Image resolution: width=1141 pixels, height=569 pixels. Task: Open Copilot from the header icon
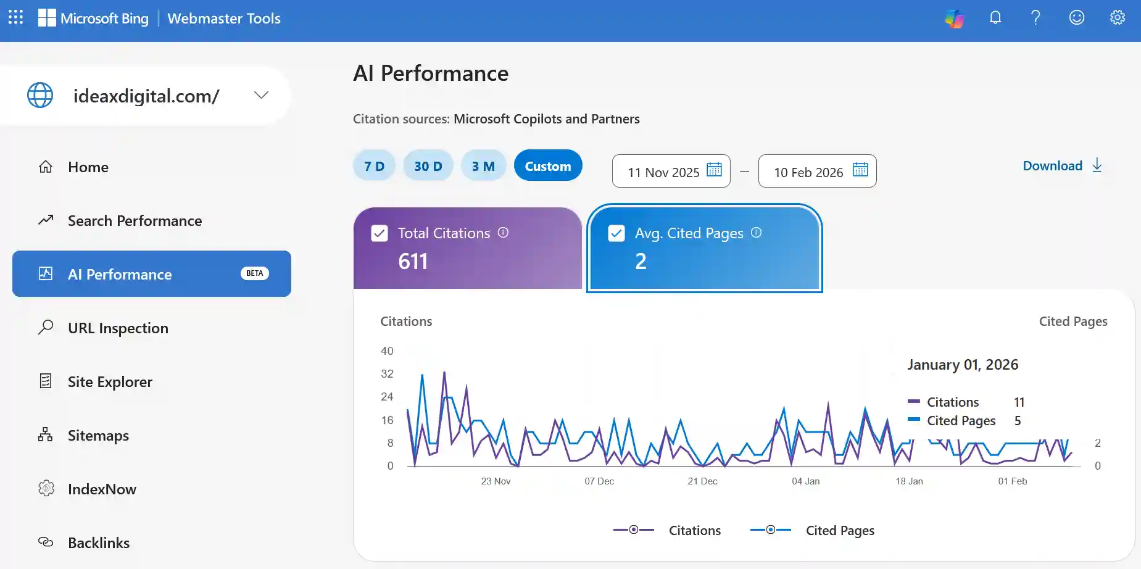954,18
